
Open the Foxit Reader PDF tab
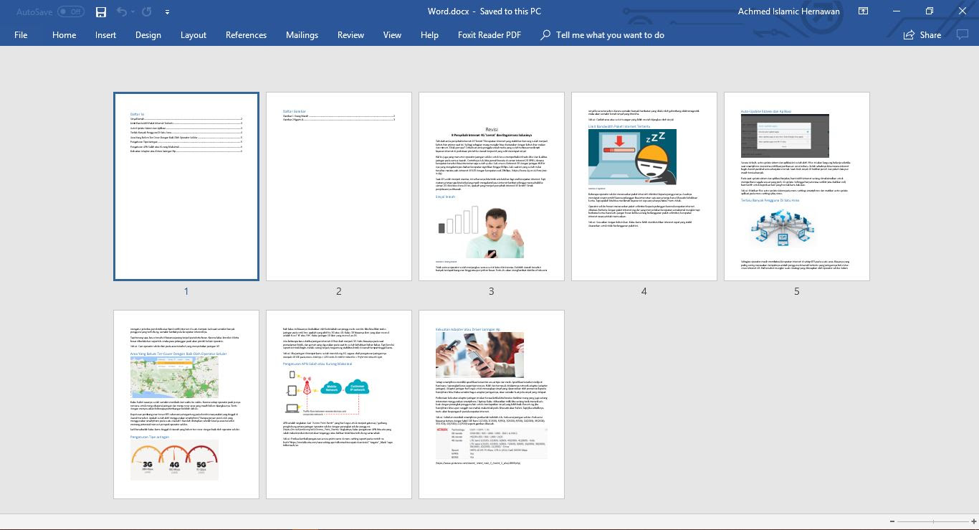click(489, 34)
